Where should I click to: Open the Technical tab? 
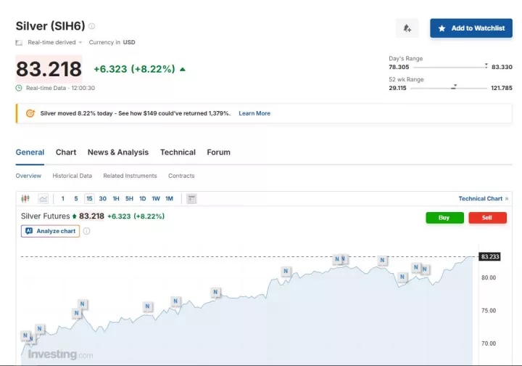tap(178, 152)
